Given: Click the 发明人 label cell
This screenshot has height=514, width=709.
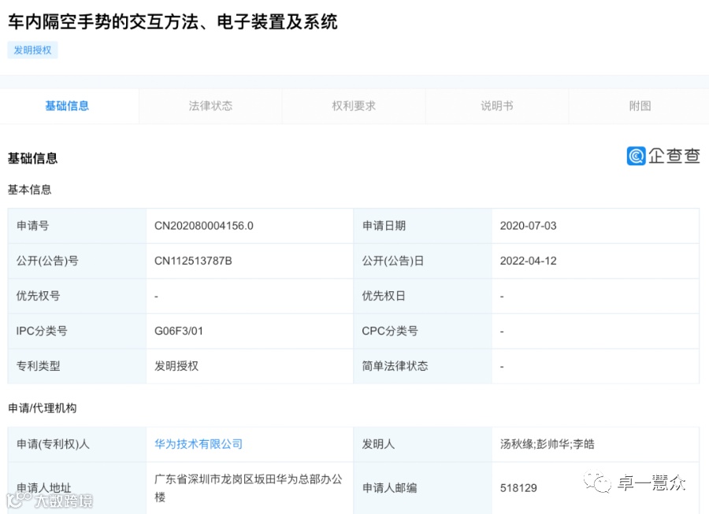Looking at the screenshot, I should point(422,444).
